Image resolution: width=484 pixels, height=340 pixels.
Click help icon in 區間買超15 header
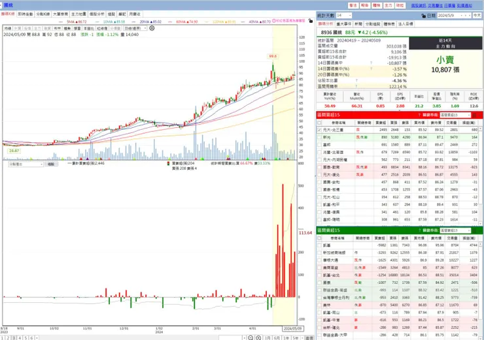point(419,115)
